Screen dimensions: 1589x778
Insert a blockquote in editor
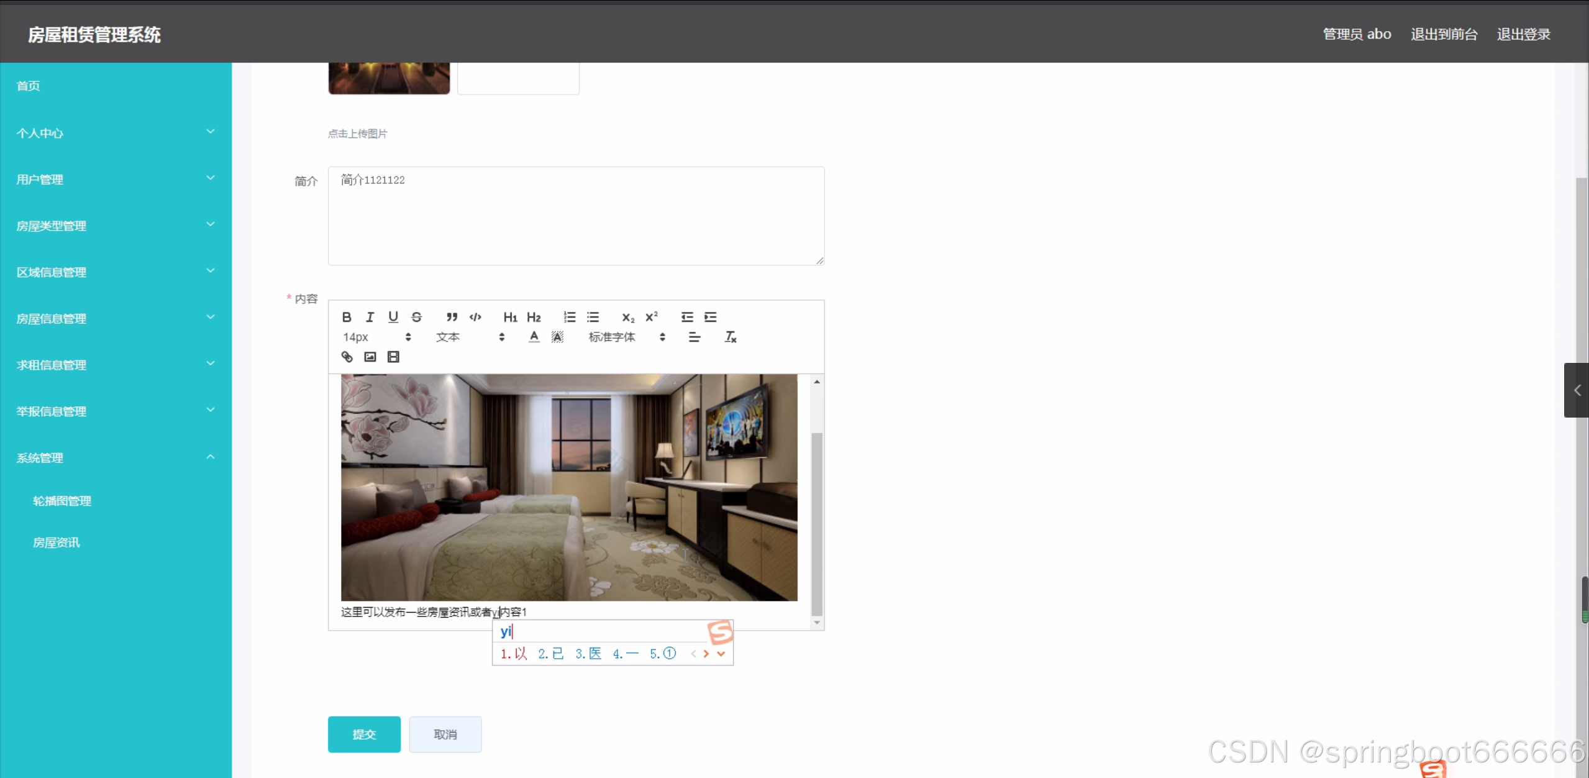tap(452, 317)
